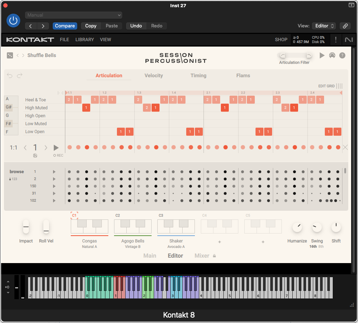The height and width of the screenshot is (323, 358).
Task: Click the Compare button
Action: tap(65, 26)
